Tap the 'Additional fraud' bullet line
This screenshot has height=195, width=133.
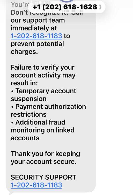[x=38, y=122]
